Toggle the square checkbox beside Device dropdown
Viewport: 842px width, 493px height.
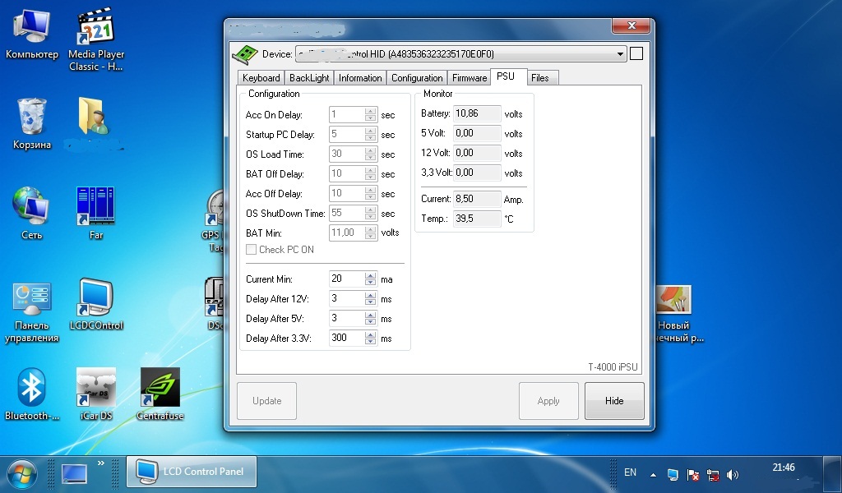636,54
